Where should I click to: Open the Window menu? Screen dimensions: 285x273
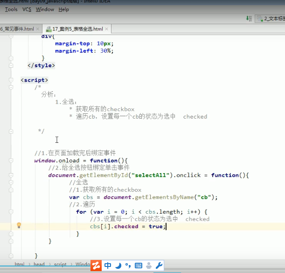[45, 9]
